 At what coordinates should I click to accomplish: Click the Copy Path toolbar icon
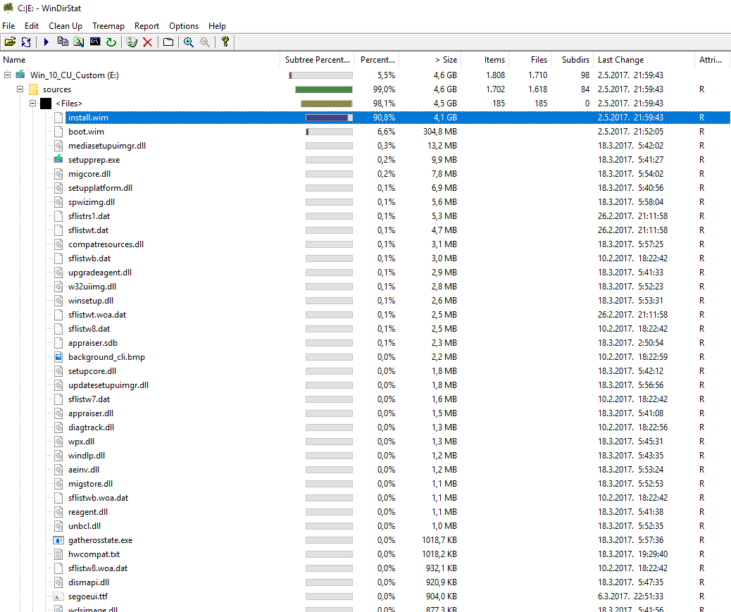pos(63,42)
